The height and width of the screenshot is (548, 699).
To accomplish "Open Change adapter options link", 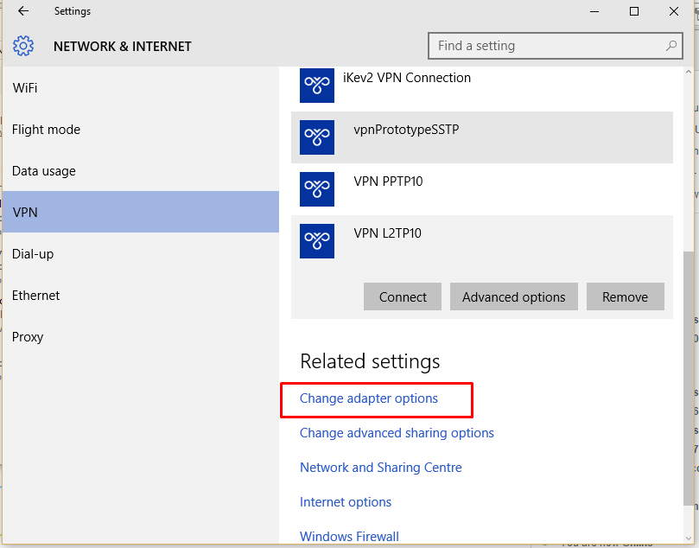I will pyautogui.click(x=369, y=398).
